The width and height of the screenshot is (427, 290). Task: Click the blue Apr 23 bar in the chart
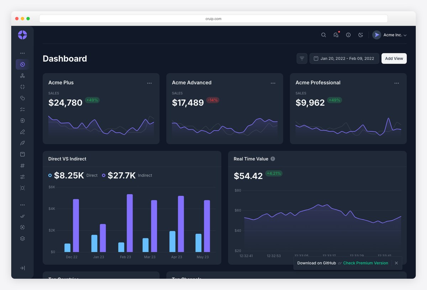[x=172, y=242]
